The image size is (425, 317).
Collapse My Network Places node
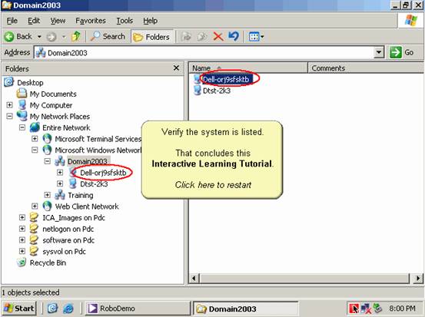click(9, 116)
